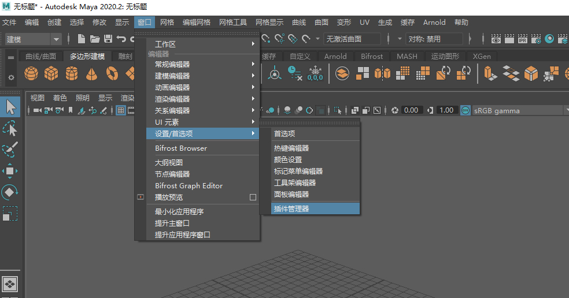
Task: Open the sRGB gamma view transform dropdown
Action: click(x=520, y=110)
